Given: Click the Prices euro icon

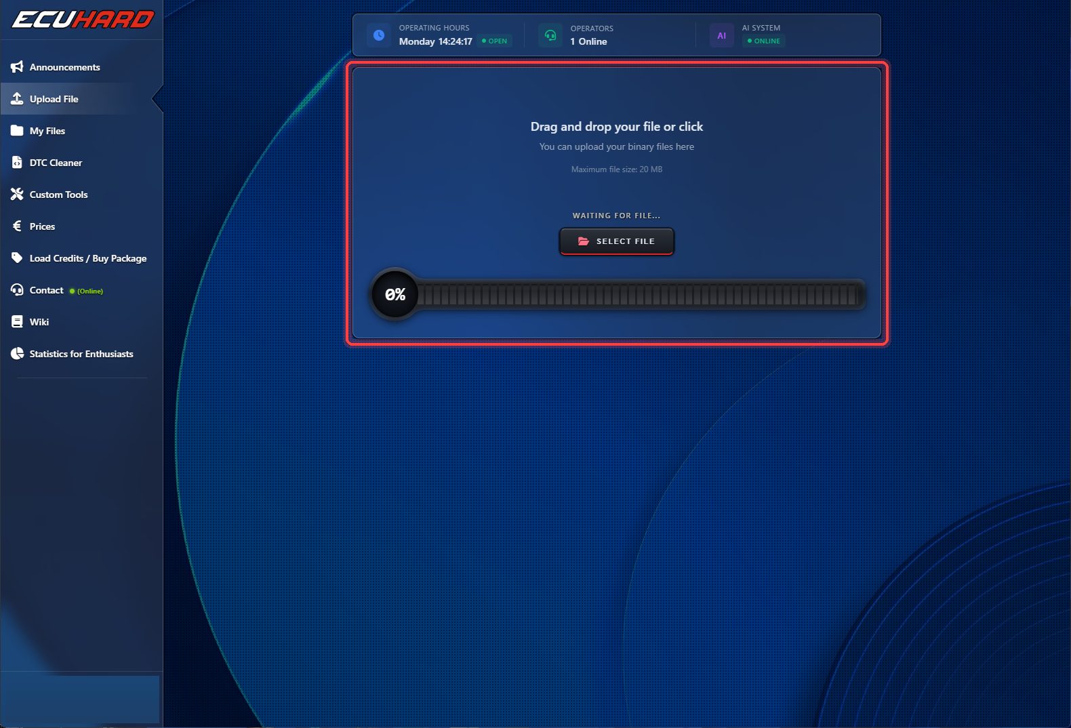Looking at the screenshot, I should pyautogui.click(x=17, y=226).
